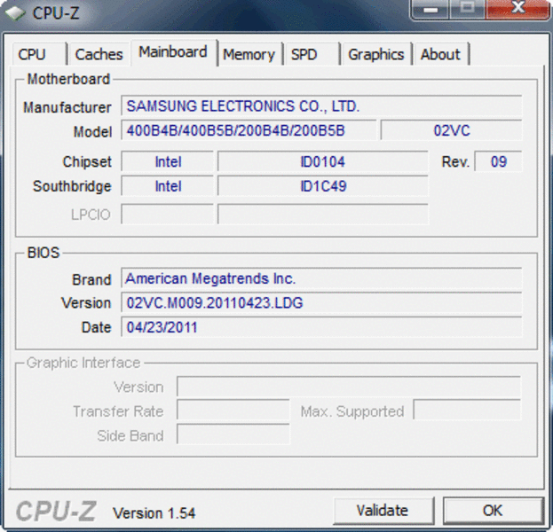The height and width of the screenshot is (532, 553).
Task: Confirm with the OK button
Action: (493, 510)
